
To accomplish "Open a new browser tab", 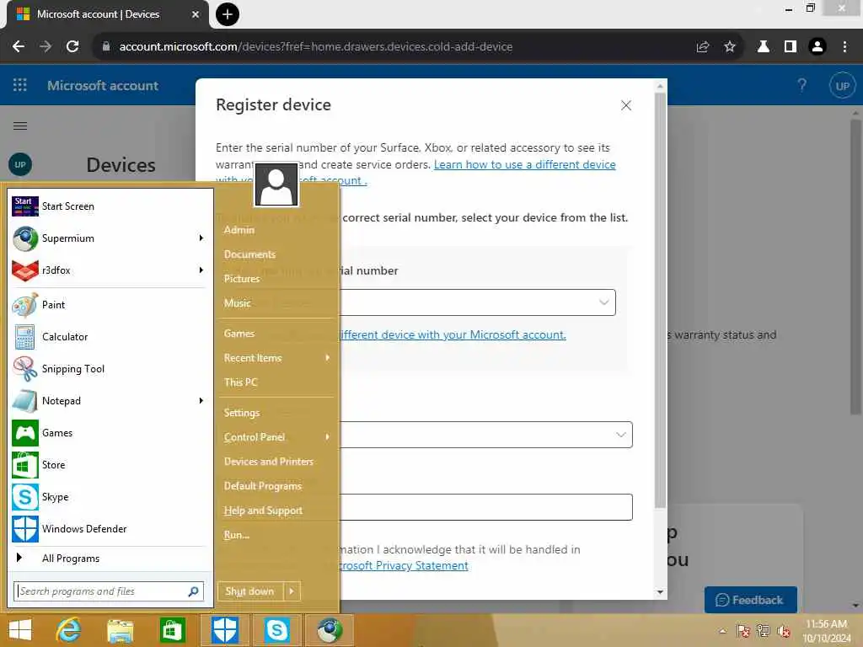I will pos(228,14).
